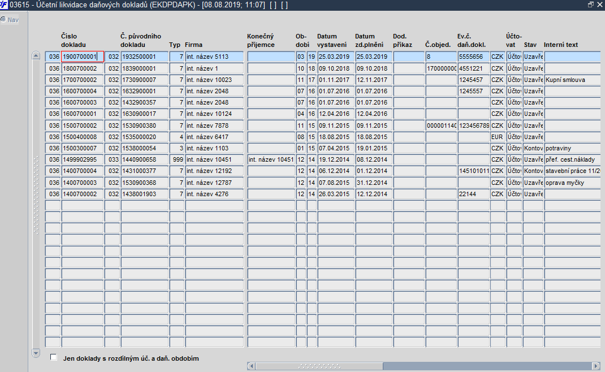Screen dimensions: 605x372
Task: Click the left arrow of the horizontal scrollbar
Action: click(251, 366)
